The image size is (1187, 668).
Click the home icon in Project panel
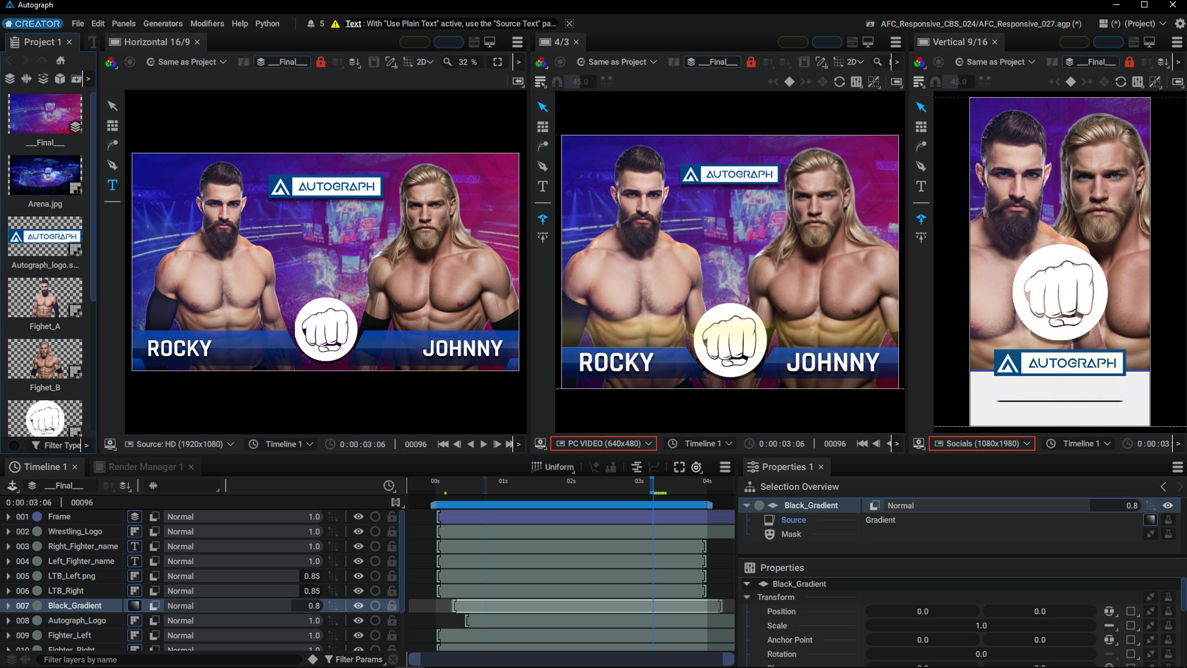click(x=61, y=61)
